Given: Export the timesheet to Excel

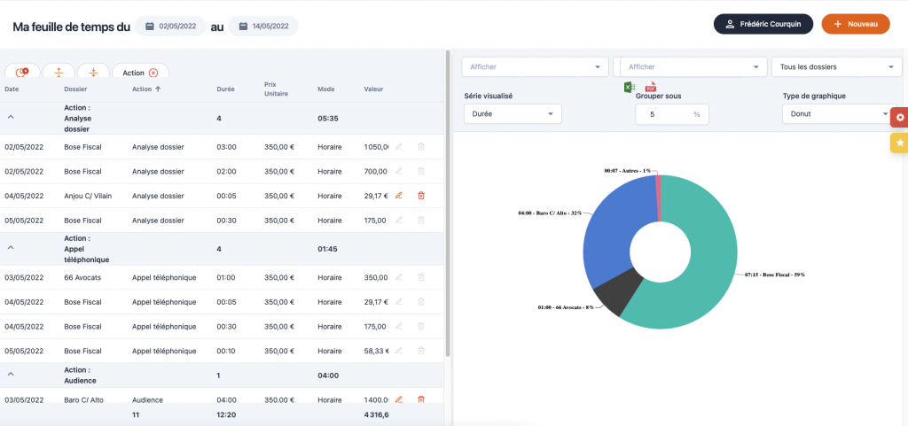Looking at the screenshot, I should 629,87.
